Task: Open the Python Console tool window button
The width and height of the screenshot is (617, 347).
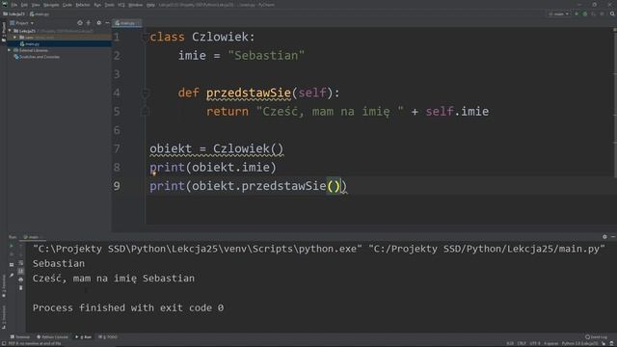Action: click(x=52, y=337)
